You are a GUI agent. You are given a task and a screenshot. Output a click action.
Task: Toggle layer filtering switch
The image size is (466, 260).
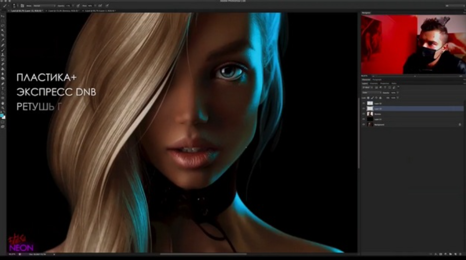(x=398, y=87)
